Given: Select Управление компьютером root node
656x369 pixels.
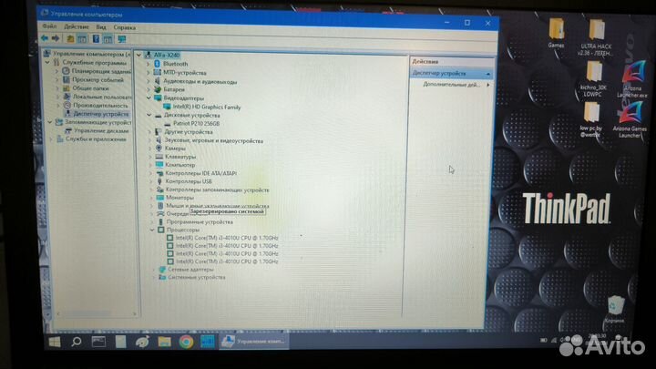Looking at the screenshot, I should (91, 54).
